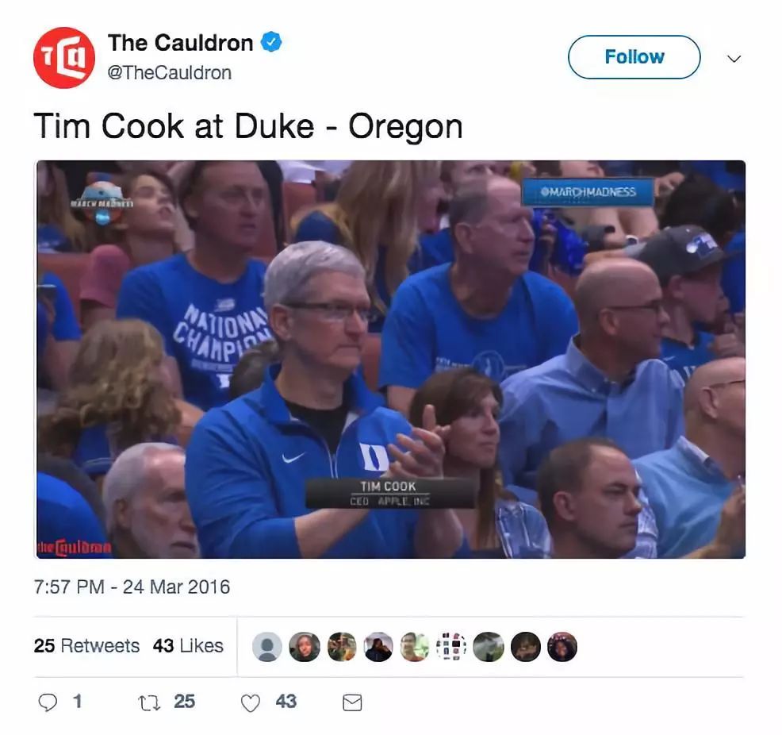
Task: Retweet using the retweet arrows icon
Action: click(148, 702)
